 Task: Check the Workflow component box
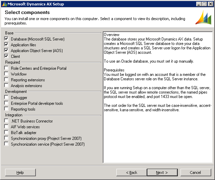point(6,74)
